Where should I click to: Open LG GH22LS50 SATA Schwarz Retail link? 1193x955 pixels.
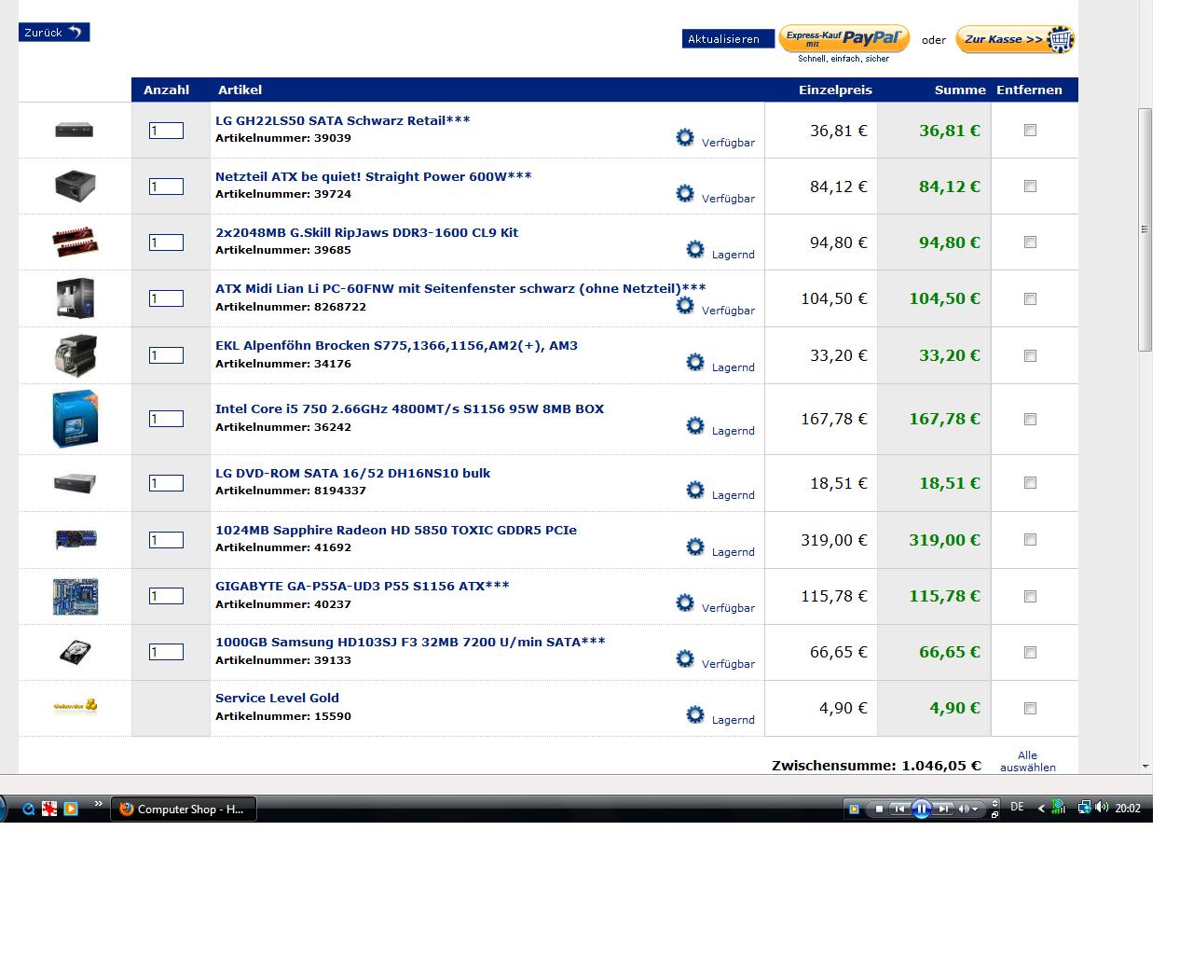pyautogui.click(x=342, y=120)
